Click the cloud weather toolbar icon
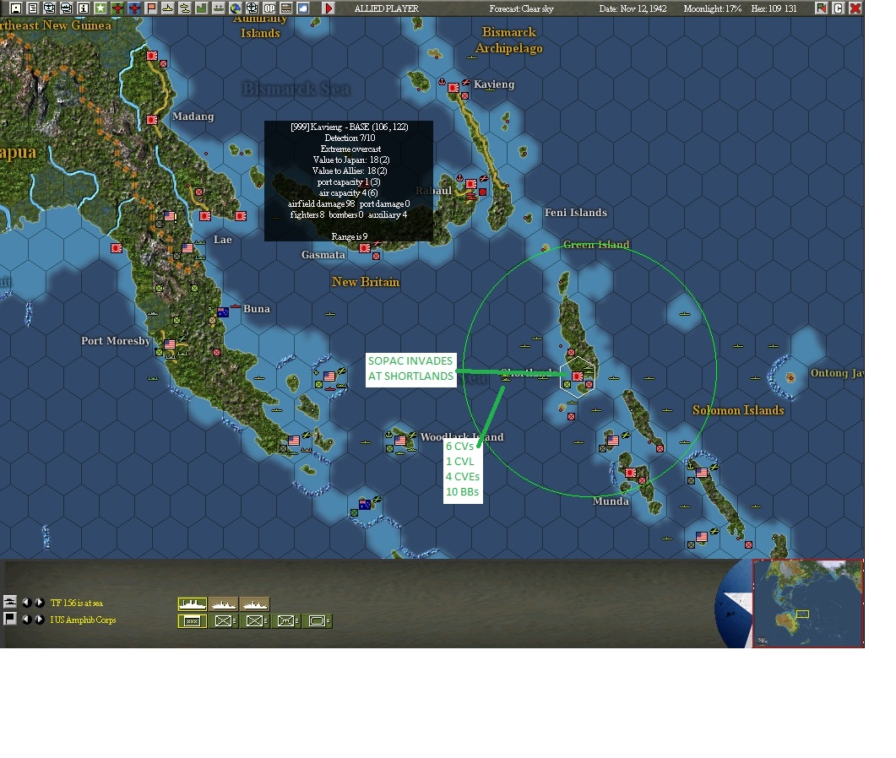The image size is (896, 758). pos(303,8)
